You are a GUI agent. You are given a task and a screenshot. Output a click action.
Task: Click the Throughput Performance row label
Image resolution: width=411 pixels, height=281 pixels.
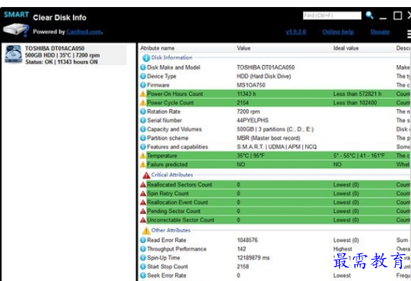click(x=176, y=249)
